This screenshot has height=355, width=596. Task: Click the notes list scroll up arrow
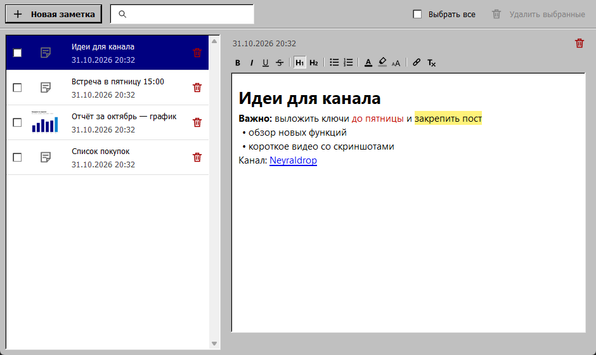[x=214, y=41]
